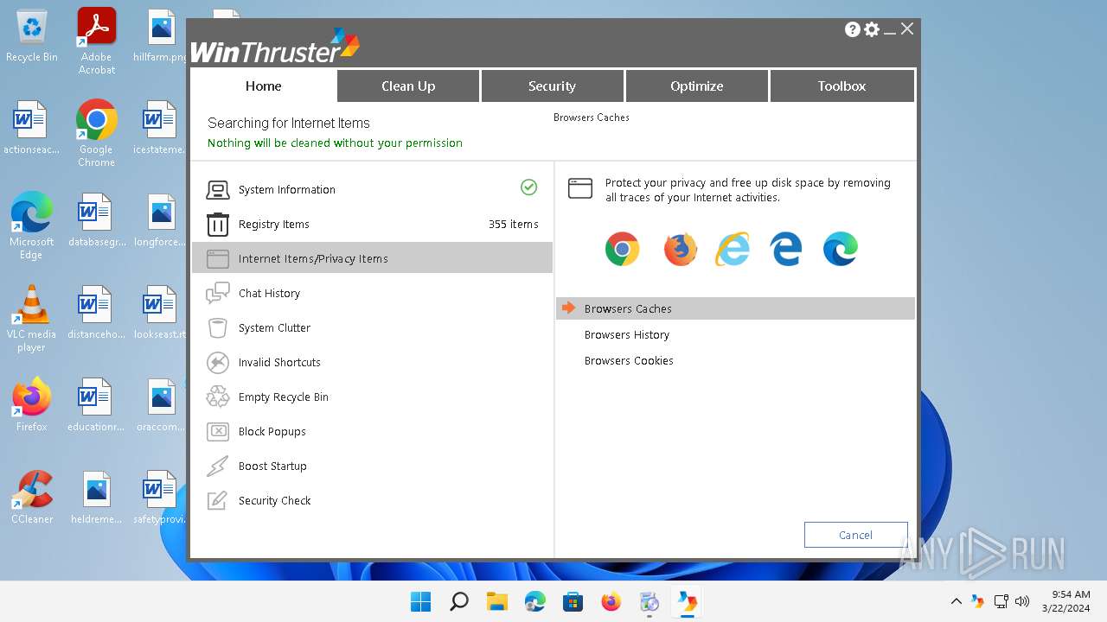Click the Firefox browser icon in WinThruster
The height and width of the screenshot is (622, 1107).
680,250
